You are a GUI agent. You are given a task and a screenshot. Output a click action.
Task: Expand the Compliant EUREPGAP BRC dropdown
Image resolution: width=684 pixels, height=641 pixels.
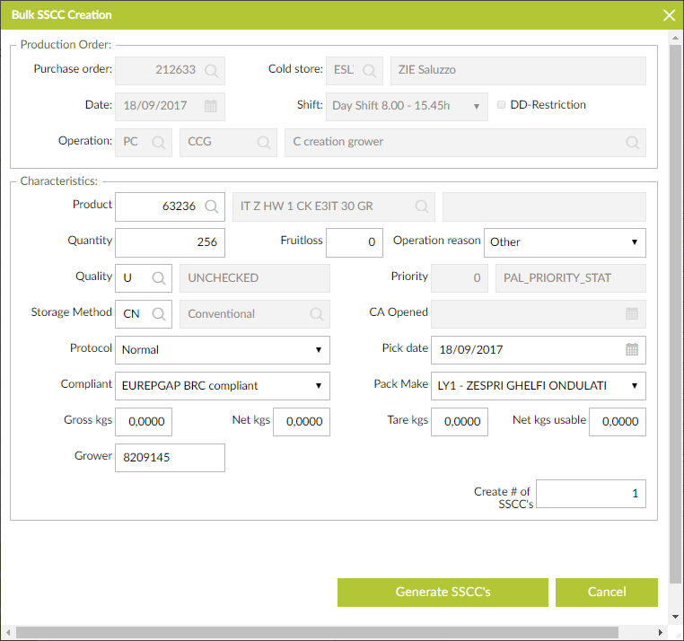tap(223, 386)
